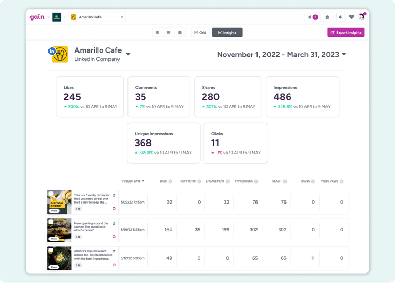395x283 pixels.
Task: Expand the Amarillo Cafe LinkedIn Company chevron
Action: point(128,54)
